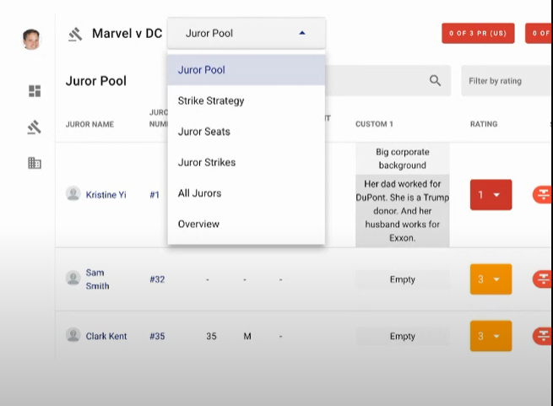This screenshot has width=553, height=406.
Task: Click the 0 OF 3 PR (US) button
Action: coord(478,33)
